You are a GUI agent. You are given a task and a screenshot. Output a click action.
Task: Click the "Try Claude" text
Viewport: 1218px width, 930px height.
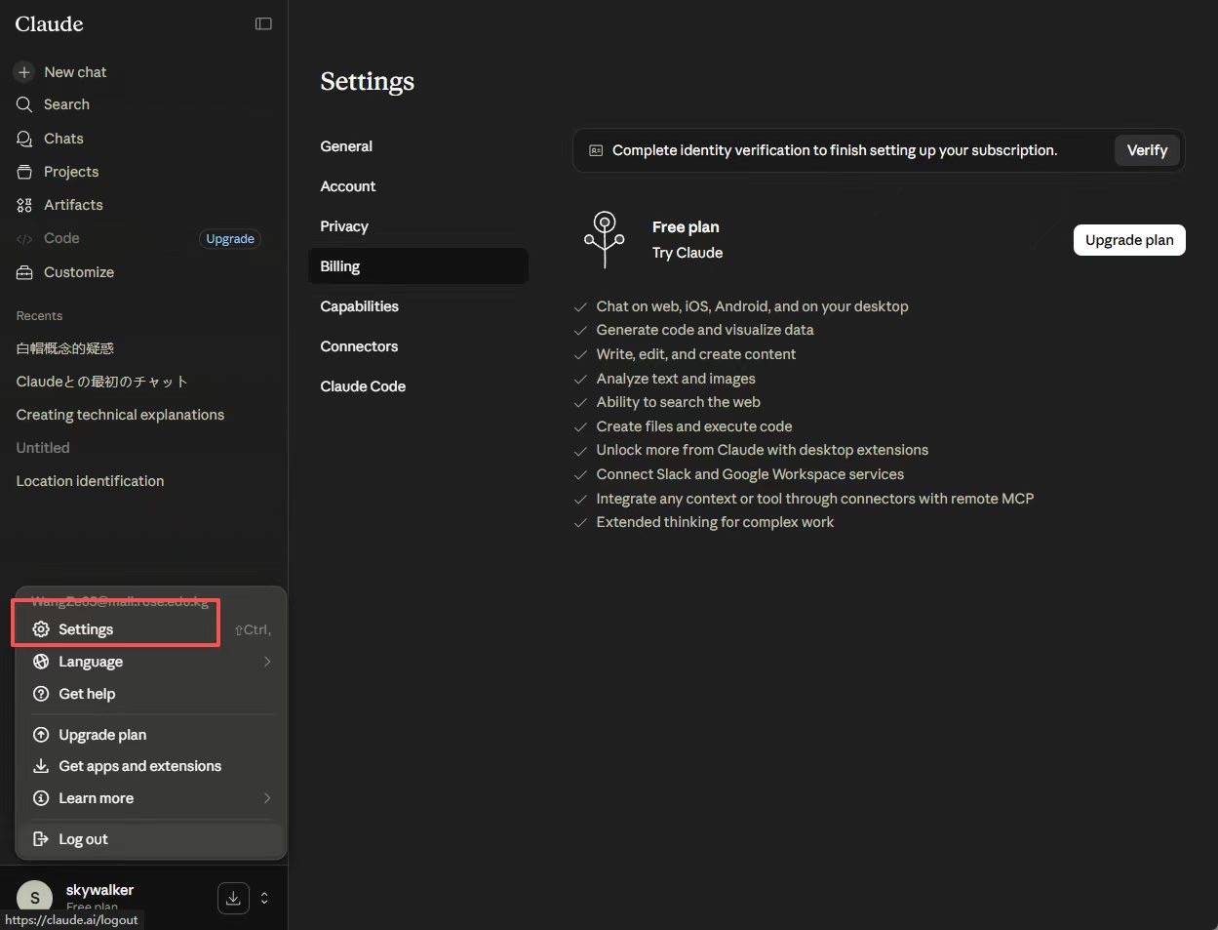(x=688, y=253)
